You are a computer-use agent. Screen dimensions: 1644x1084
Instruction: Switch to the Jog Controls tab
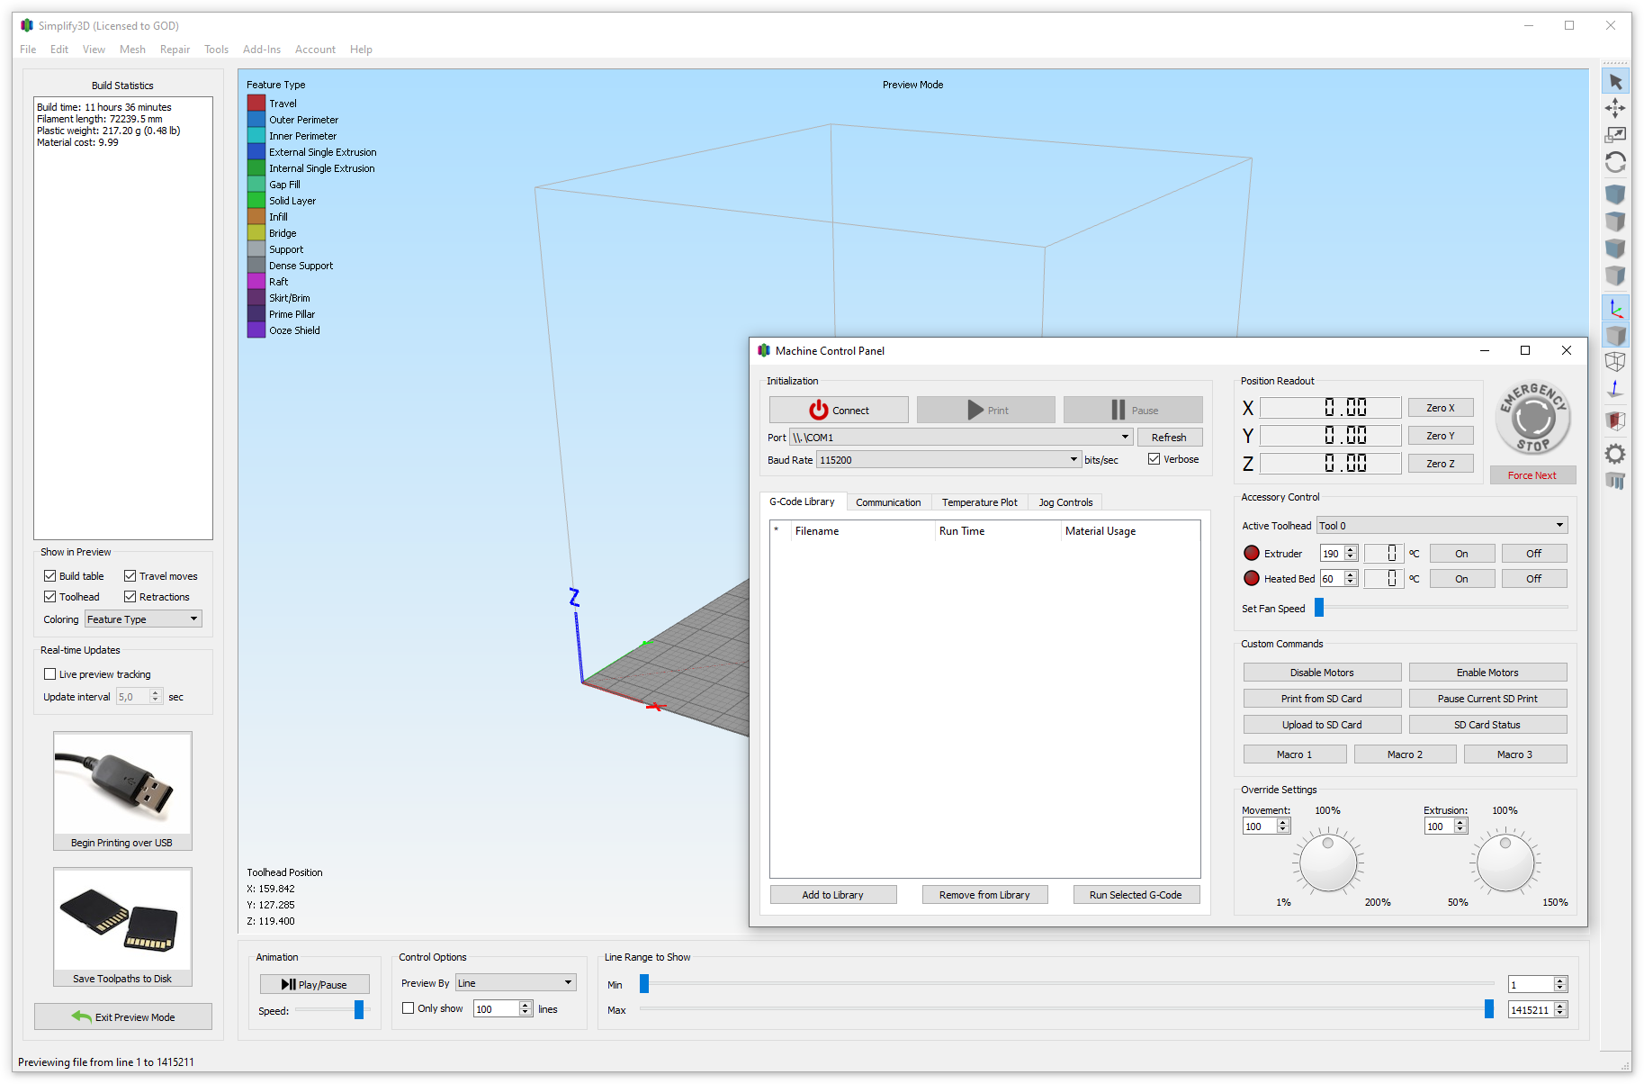click(x=1065, y=502)
